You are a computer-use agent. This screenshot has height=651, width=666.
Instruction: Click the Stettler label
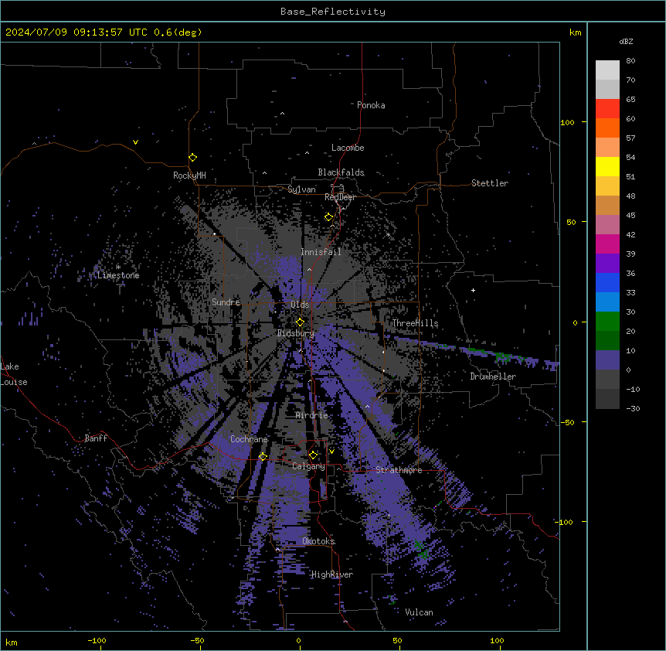click(x=490, y=183)
